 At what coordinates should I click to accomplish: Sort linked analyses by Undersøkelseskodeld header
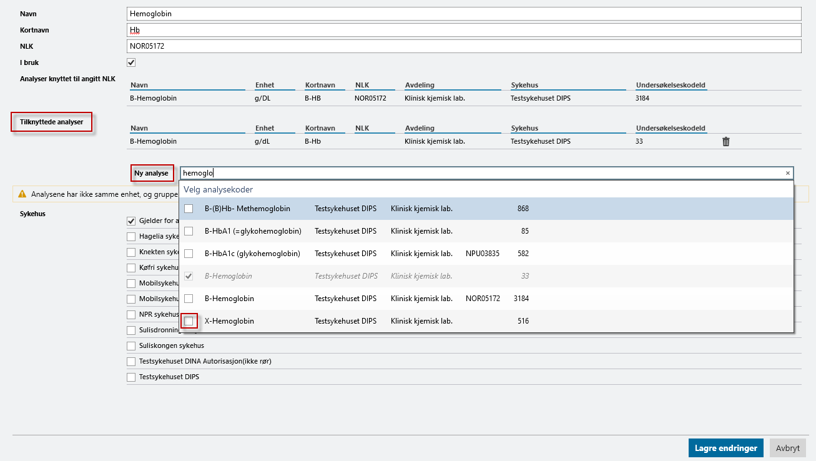[671, 128]
